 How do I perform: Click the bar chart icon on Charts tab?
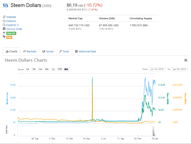point(7,51)
